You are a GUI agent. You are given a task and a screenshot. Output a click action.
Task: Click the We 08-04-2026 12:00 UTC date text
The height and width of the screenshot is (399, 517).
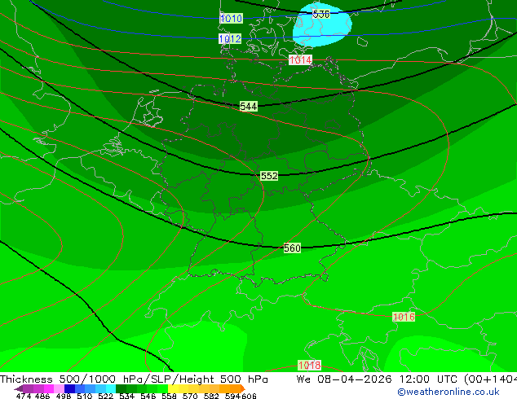[x=379, y=379]
